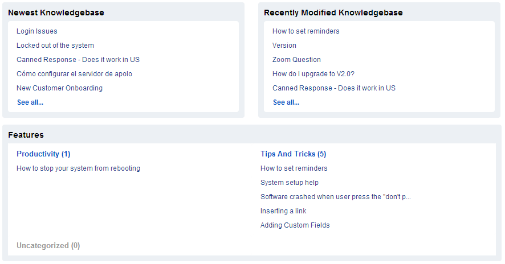Open the Tips And Tricks (5) category
Viewport: 505px width, 264px height.
click(x=293, y=154)
